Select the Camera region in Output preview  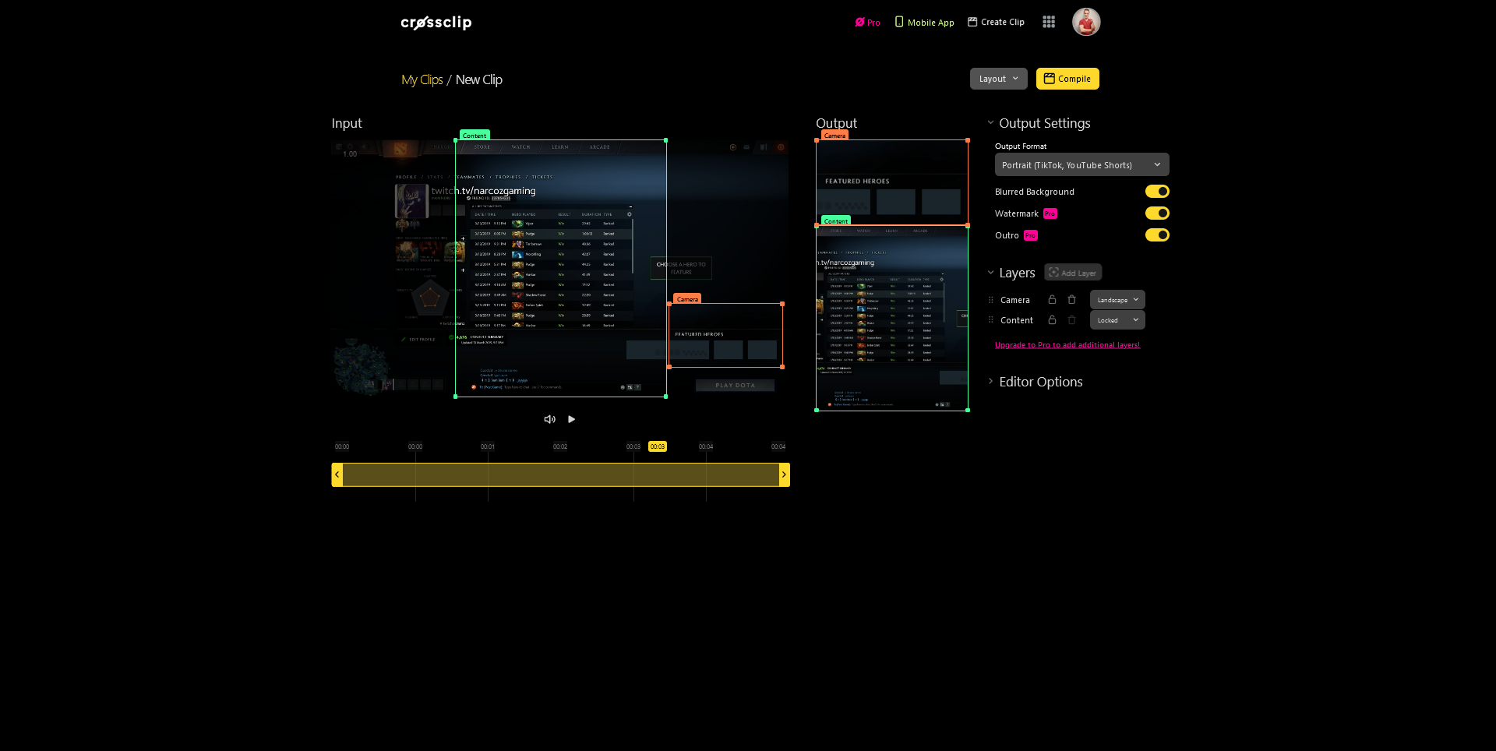click(x=892, y=182)
